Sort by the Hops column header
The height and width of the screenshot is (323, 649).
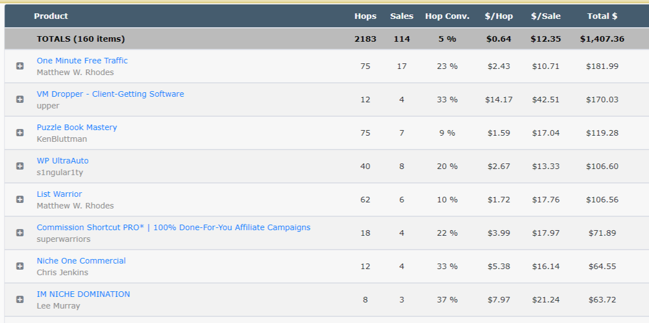pyautogui.click(x=365, y=16)
